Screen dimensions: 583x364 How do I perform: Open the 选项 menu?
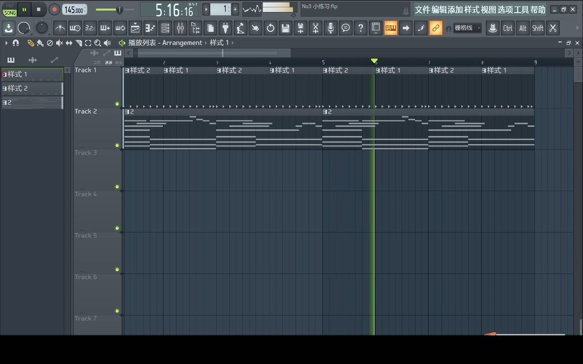click(505, 9)
